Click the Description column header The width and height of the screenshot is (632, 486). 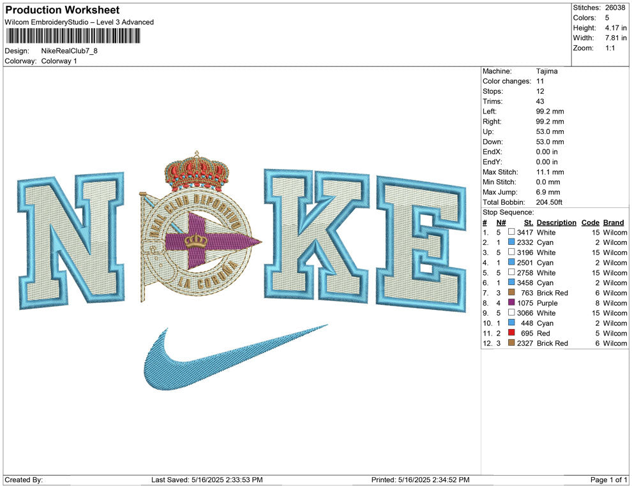[x=557, y=222]
